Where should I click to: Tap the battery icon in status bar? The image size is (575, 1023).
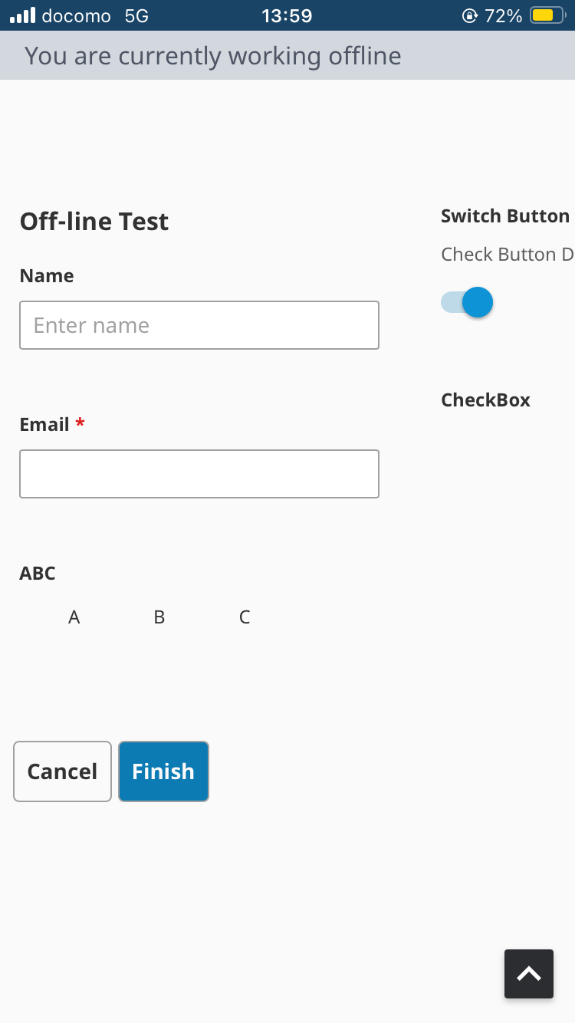547,15
